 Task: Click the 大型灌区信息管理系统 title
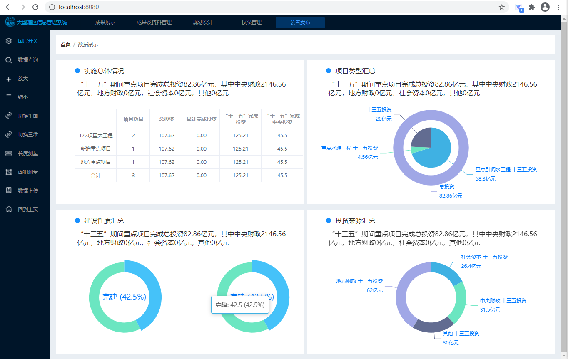click(42, 22)
